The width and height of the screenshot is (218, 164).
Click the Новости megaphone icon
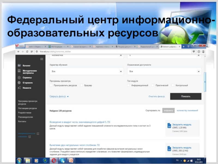pos(19,88)
